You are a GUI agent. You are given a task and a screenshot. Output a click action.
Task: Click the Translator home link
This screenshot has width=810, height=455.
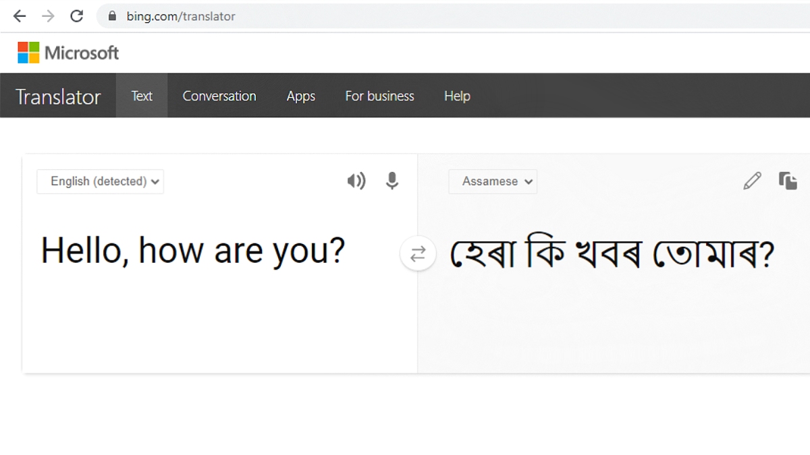[57, 96]
